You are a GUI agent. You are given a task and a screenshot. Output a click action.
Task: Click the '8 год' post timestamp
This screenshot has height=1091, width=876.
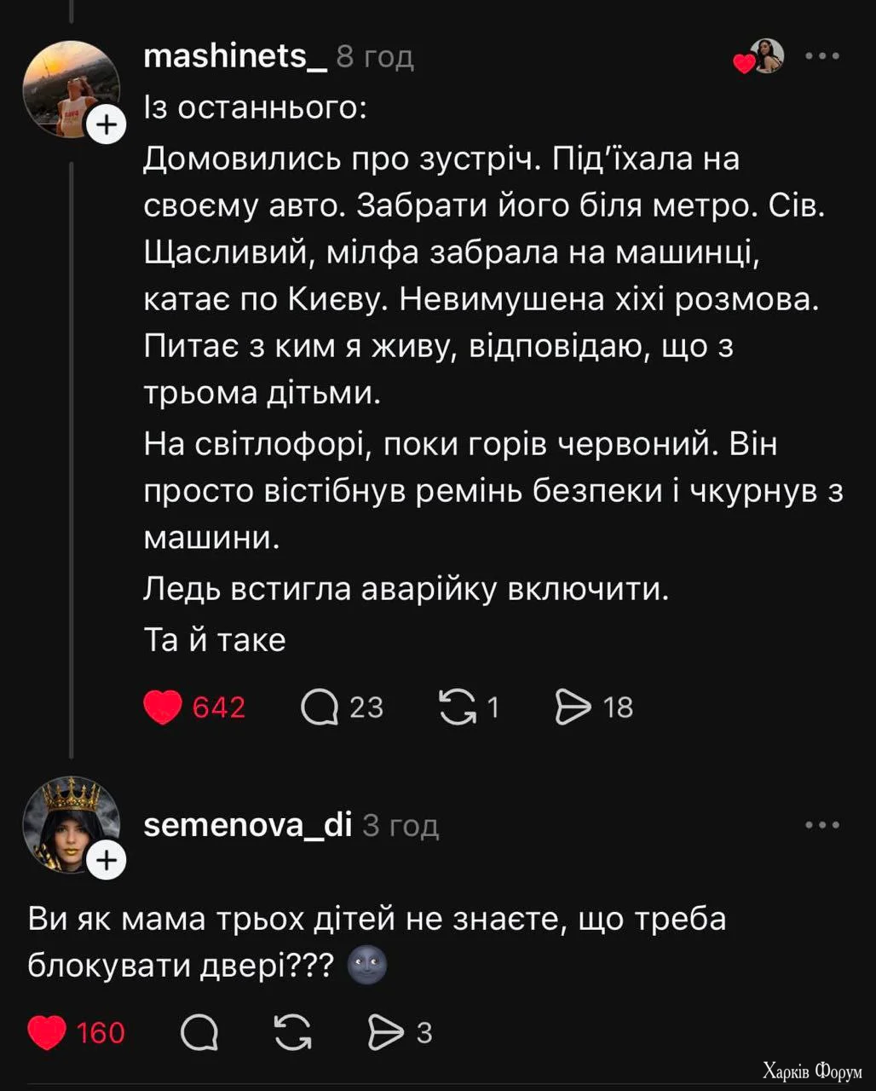point(375,57)
